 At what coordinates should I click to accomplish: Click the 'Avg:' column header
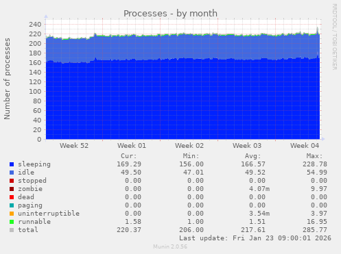tap(252, 156)
